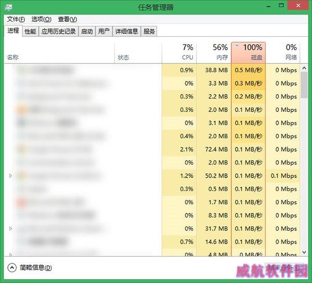The height and width of the screenshot is (283, 312).
Task: Click the 3.3 MB memory value
Action: pyautogui.click(x=218, y=83)
